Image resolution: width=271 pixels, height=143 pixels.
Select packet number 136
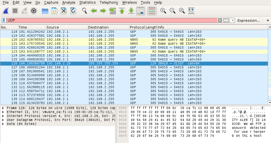click(x=134, y=103)
